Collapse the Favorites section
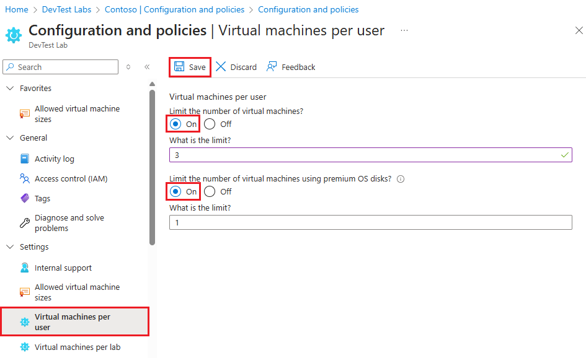586x358 pixels. (11, 88)
